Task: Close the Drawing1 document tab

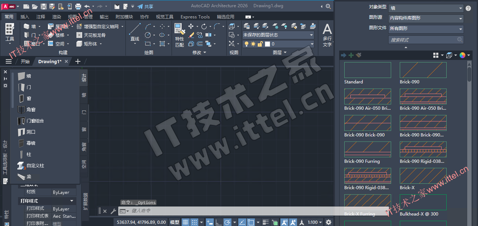Action: click(66, 61)
